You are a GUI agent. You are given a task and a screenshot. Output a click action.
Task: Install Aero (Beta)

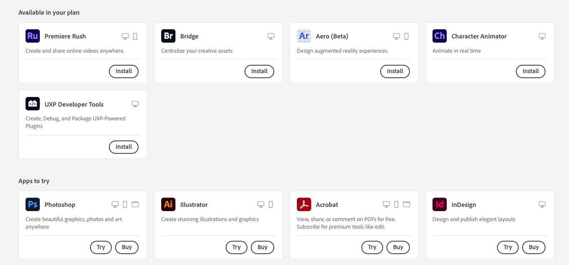pos(395,71)
